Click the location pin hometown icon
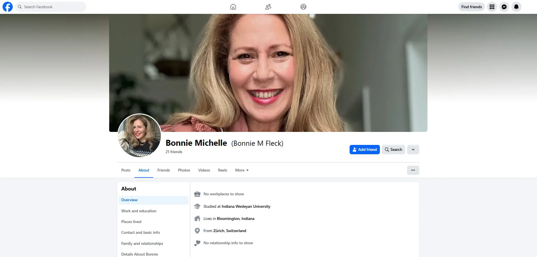 pos(197,231)
